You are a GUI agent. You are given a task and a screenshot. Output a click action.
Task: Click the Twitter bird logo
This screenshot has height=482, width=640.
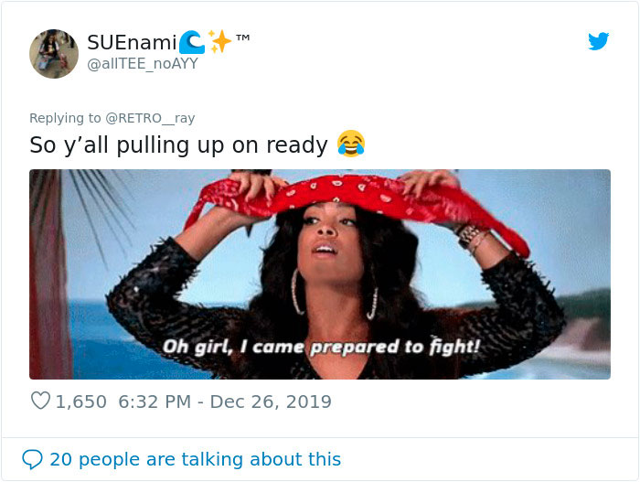(x=598, y=41)
